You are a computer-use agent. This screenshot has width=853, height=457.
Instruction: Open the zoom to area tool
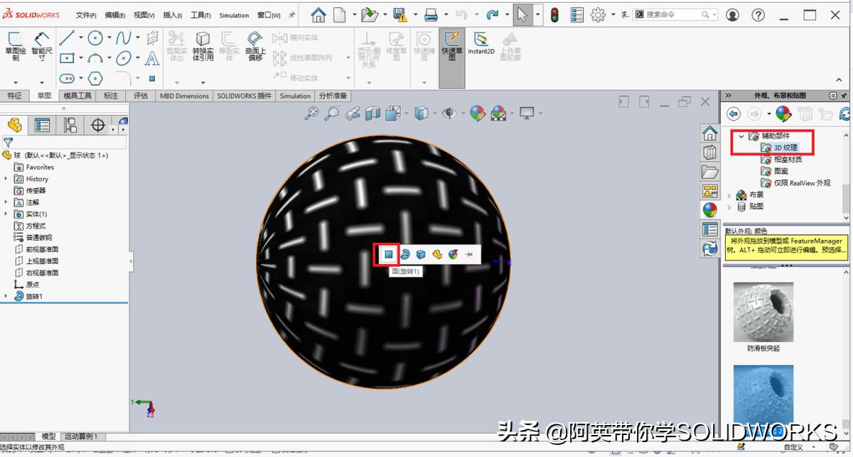331,114
